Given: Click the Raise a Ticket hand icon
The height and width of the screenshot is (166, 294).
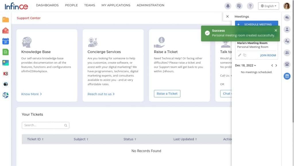Looking at the screenshot, I should 159,42.
